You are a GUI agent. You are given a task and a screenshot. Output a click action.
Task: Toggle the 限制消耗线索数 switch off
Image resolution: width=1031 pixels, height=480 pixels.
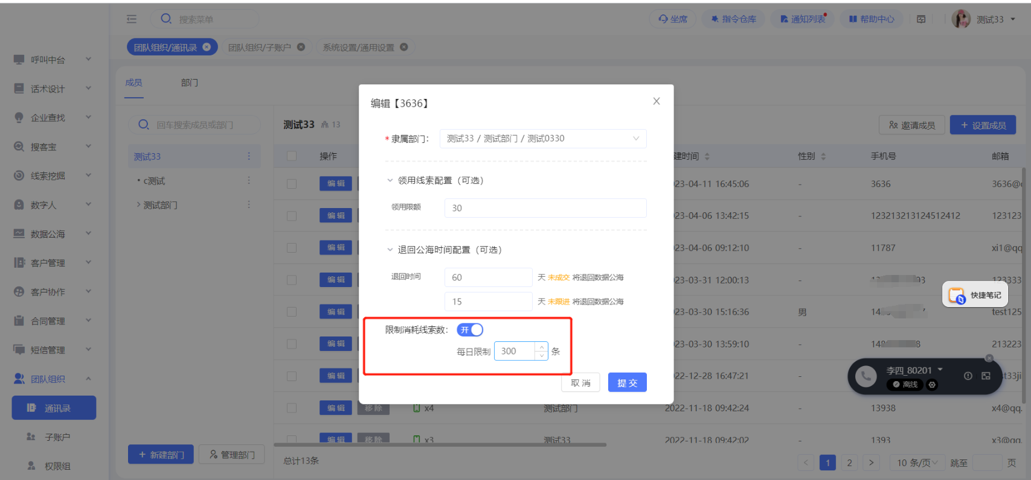tap(470, 330)
